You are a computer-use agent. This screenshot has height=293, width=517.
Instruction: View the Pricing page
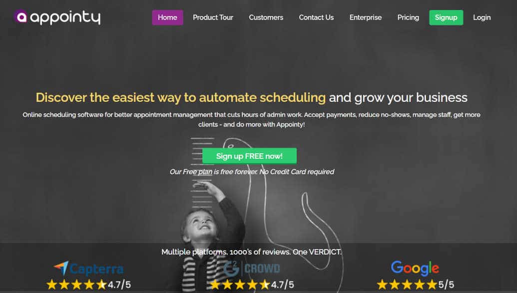(408, 17)
